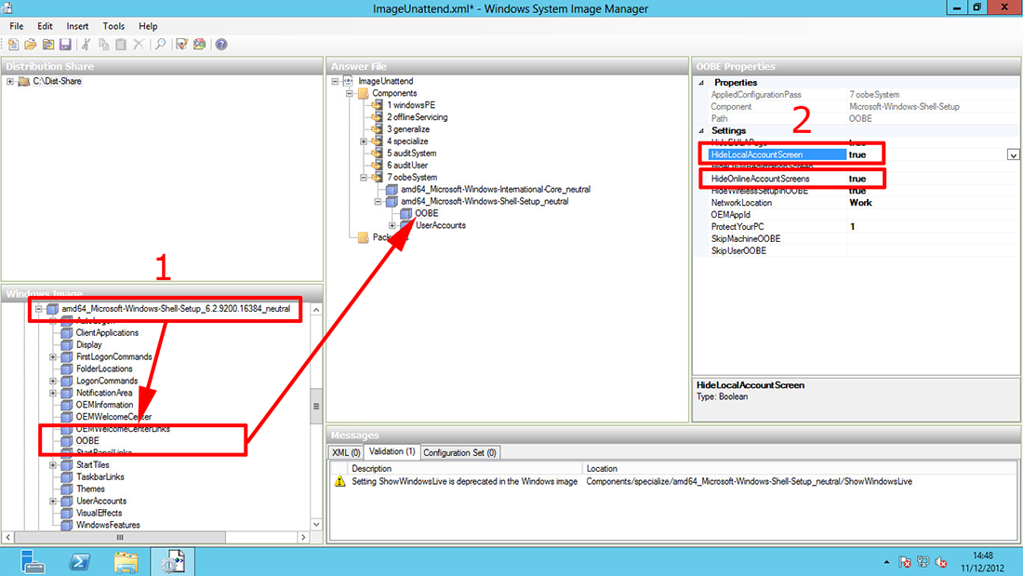Viewport: 1023px width, 576px height.
Task: Click the Delete X toolbar icon
Action: pos(139,45)
